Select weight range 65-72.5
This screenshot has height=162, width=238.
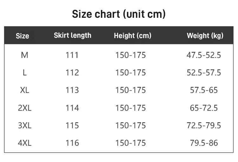tap(204, 108)
